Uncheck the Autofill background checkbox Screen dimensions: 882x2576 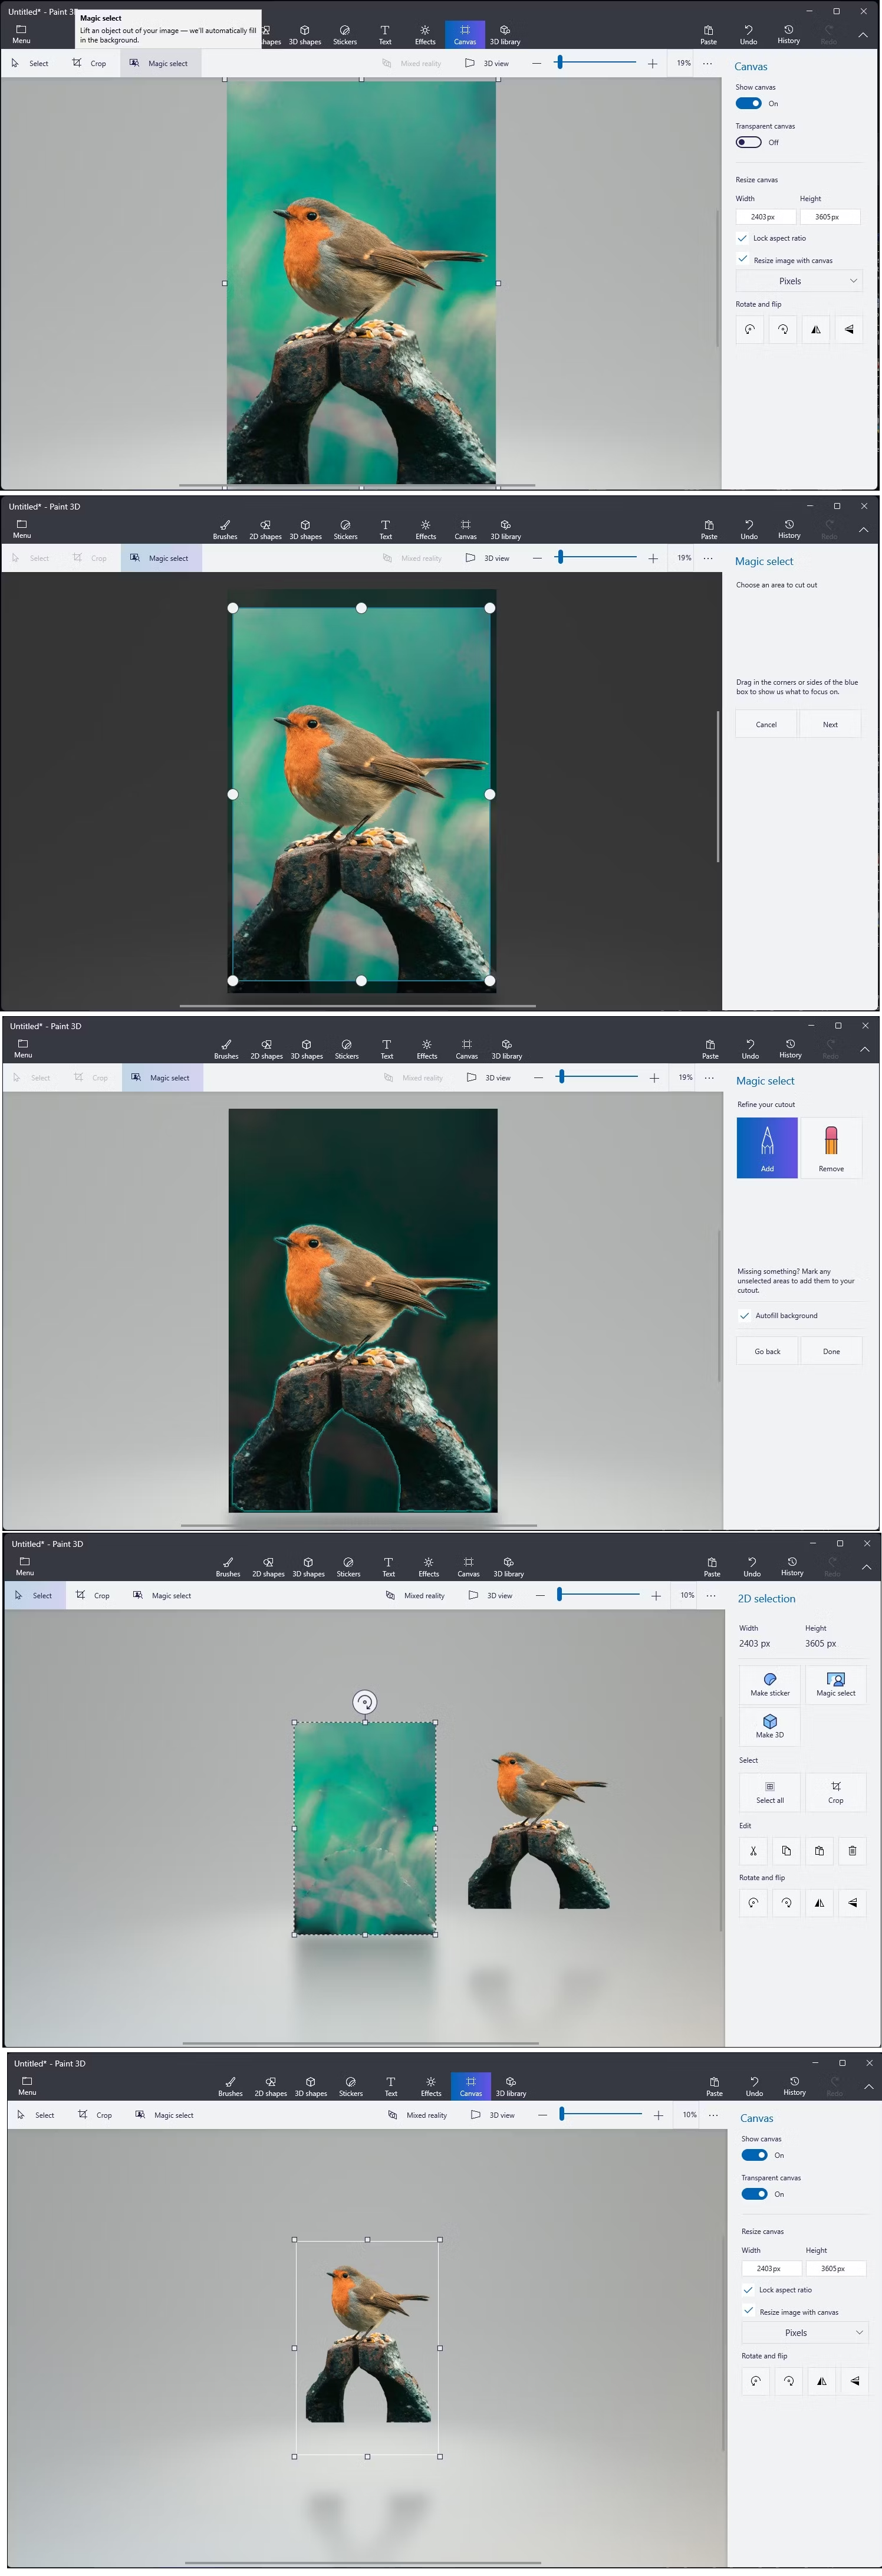pos(744,1315)
